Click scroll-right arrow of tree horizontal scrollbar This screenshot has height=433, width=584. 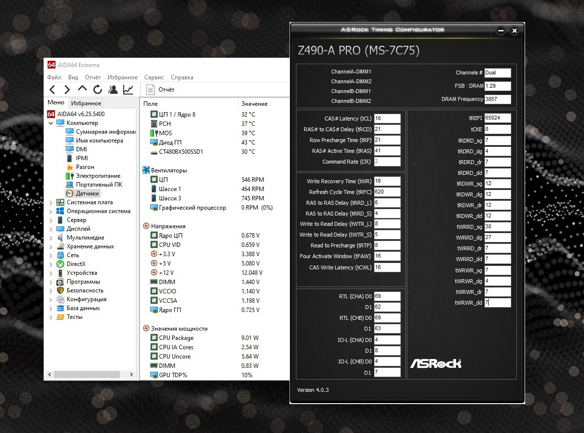[131, 374]
